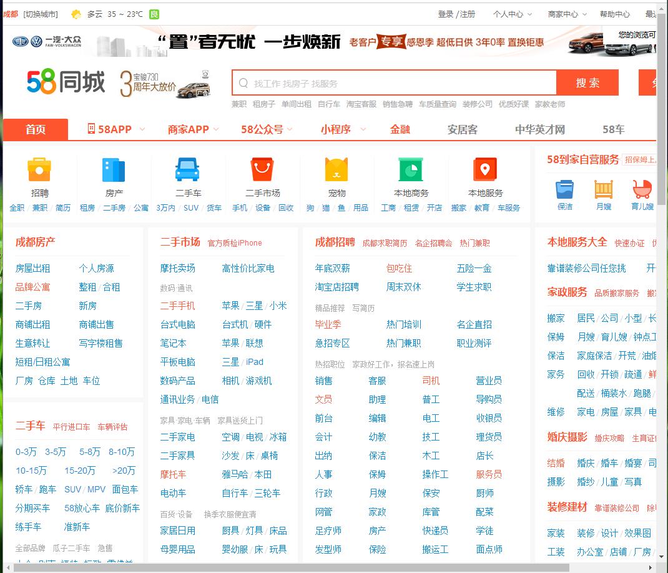Click the 本地商务 store icon
The image size is (668, 573).
411,170
